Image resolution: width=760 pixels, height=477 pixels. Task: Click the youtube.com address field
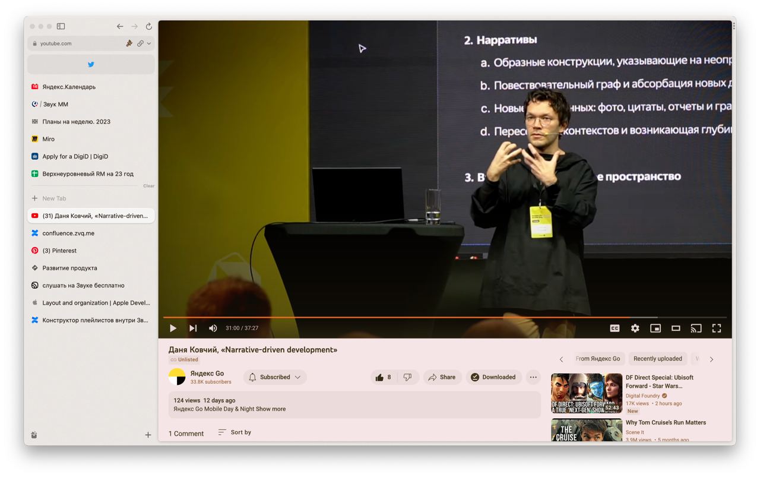tap(91, 43)
